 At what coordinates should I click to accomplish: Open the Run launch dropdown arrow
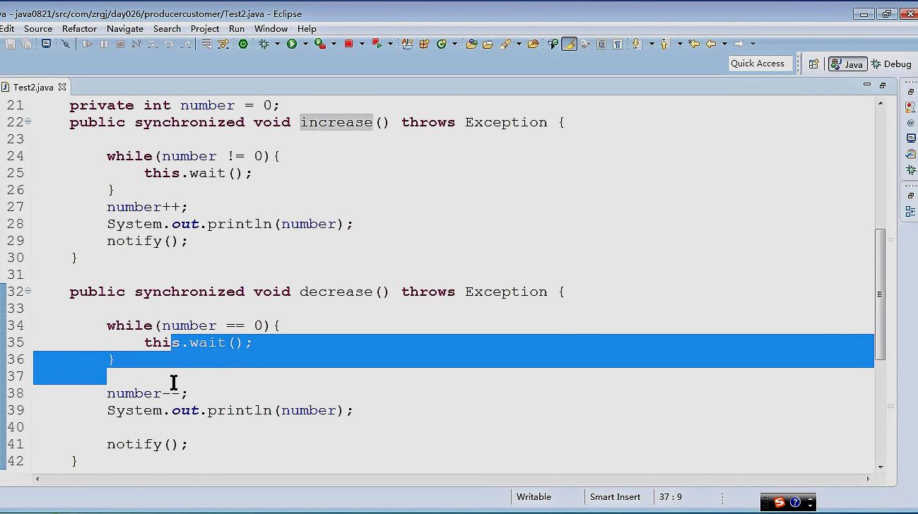[x=305, y=44]
